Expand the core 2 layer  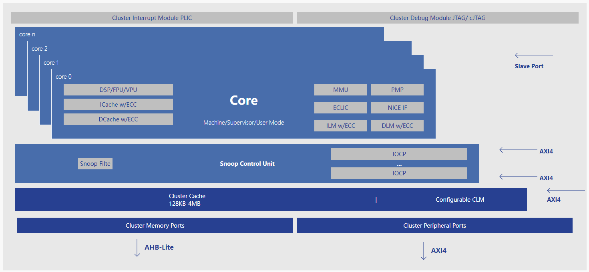click(39, 49)
